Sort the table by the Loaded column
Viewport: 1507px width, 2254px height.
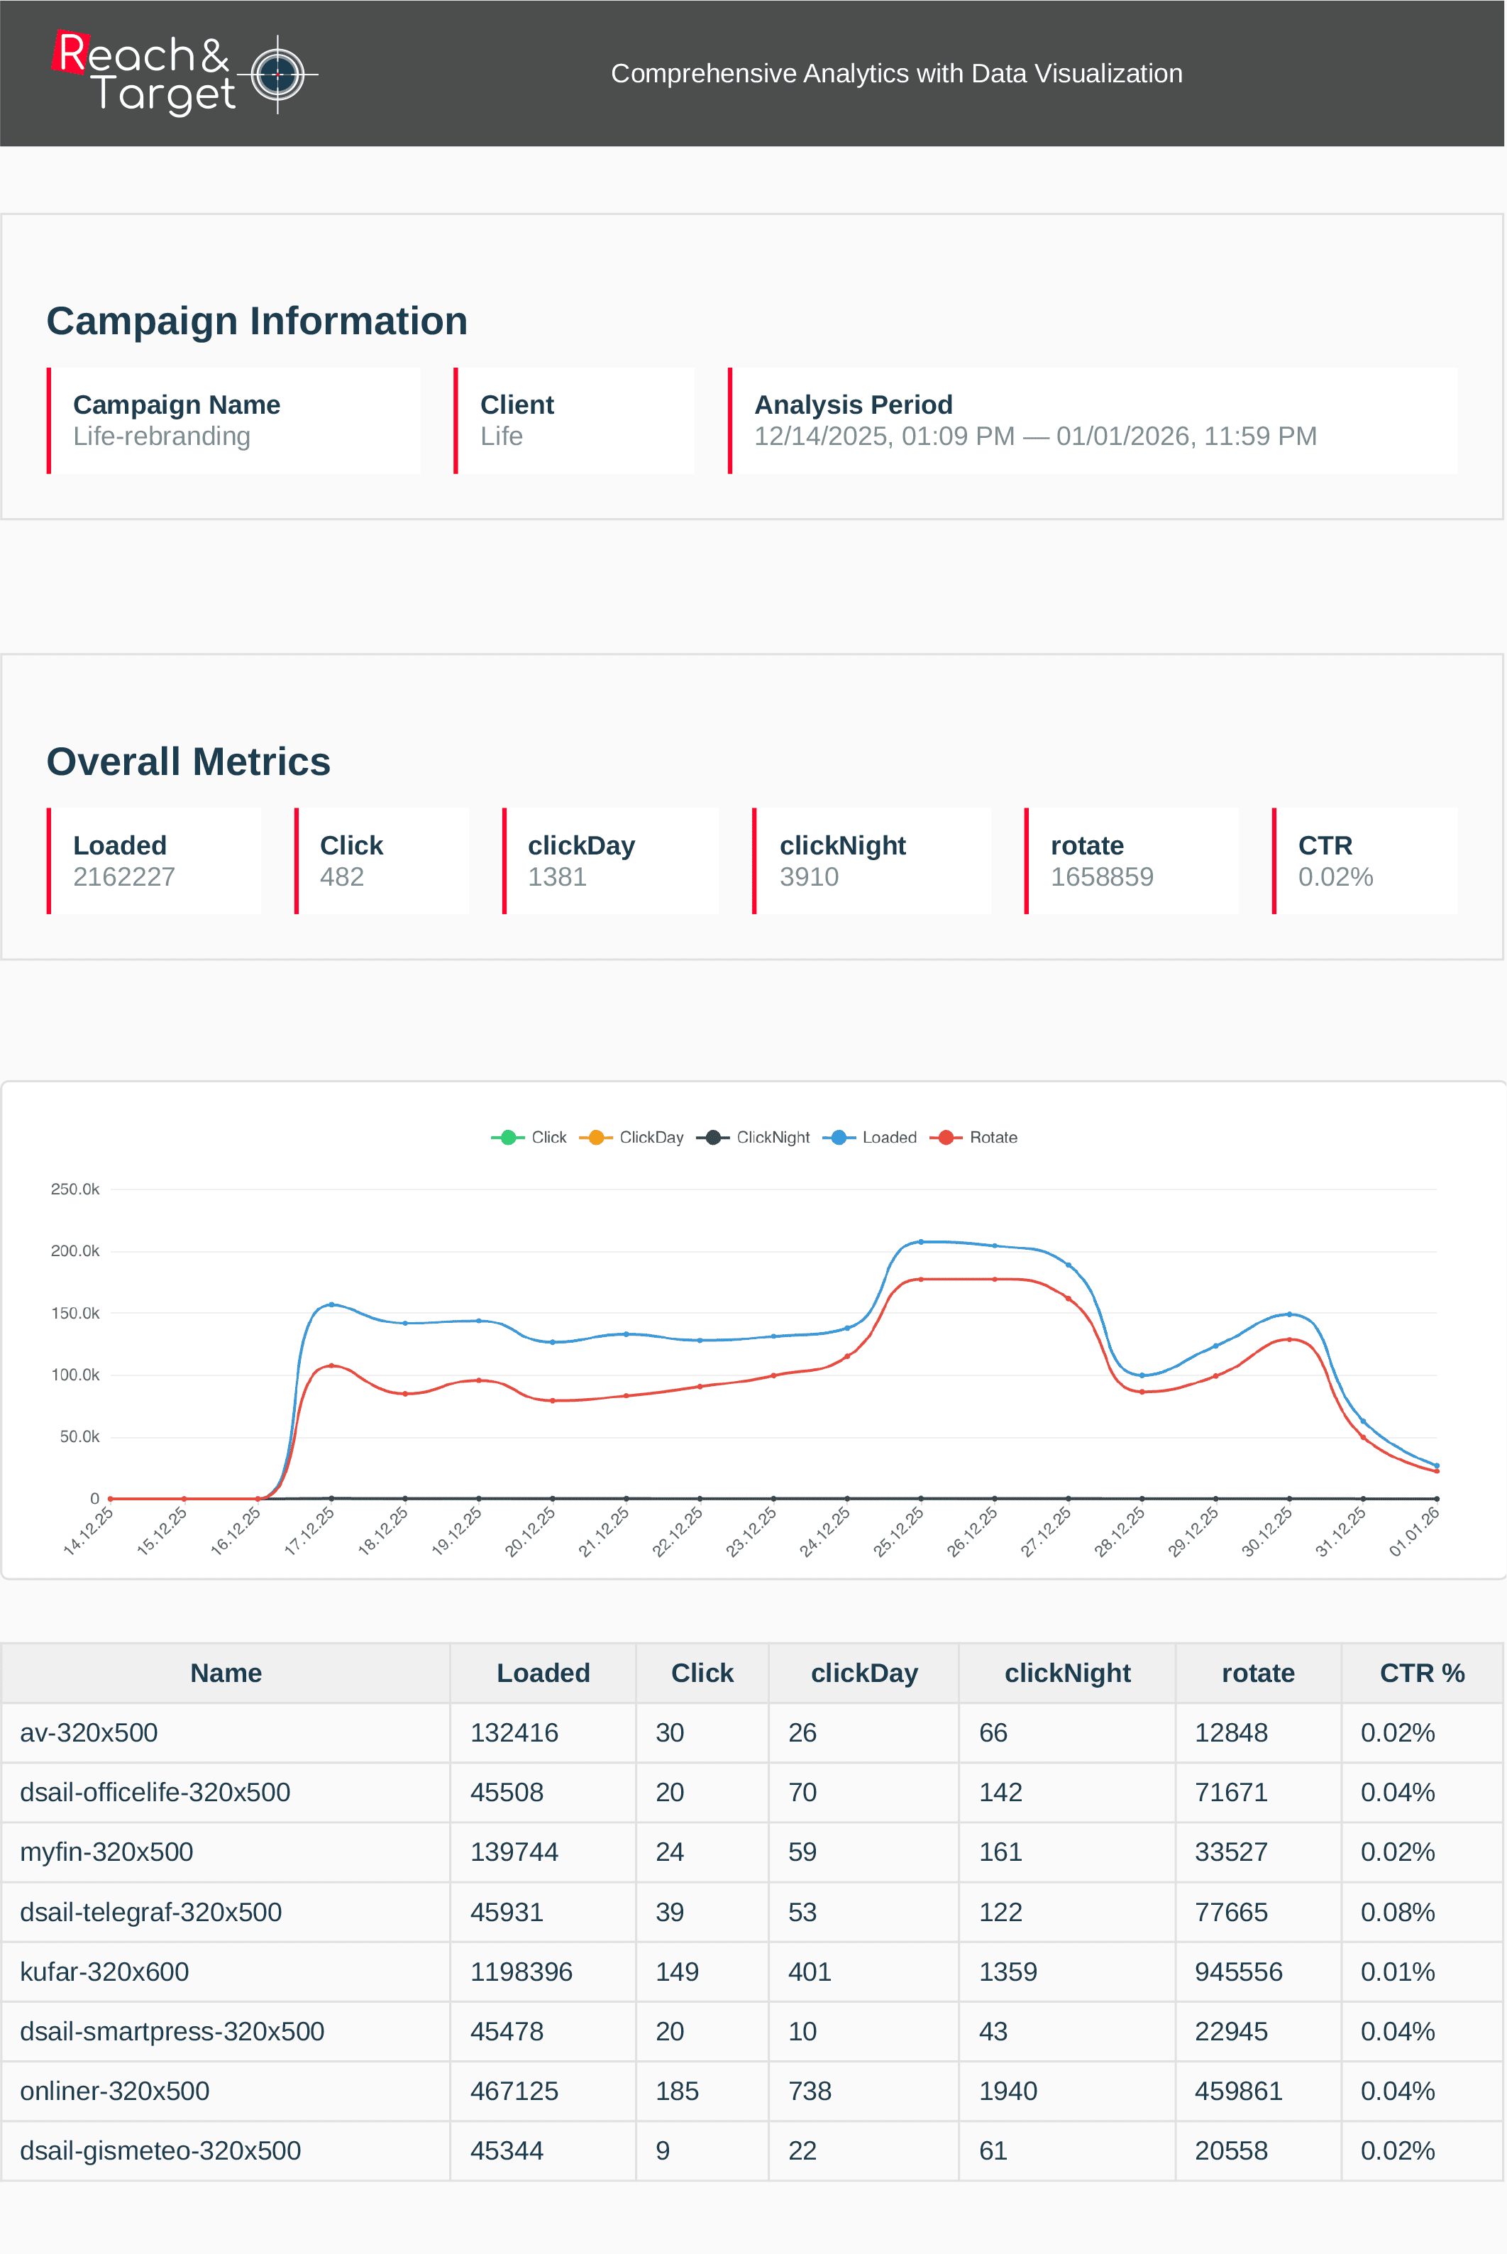[x=543, y=1673]
